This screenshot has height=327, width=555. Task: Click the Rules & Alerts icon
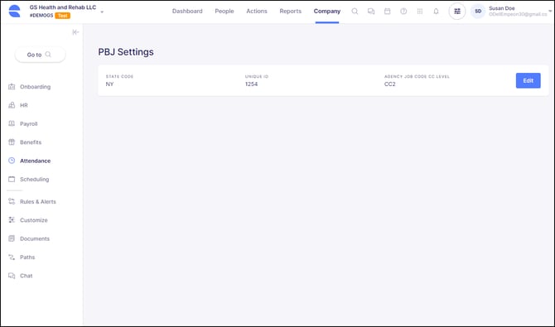pos(12,201)
